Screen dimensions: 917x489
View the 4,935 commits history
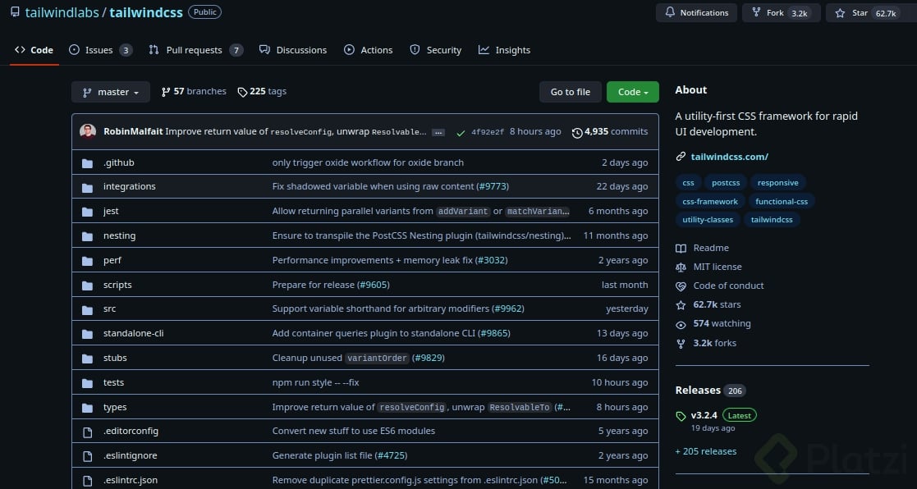point(610,132)
